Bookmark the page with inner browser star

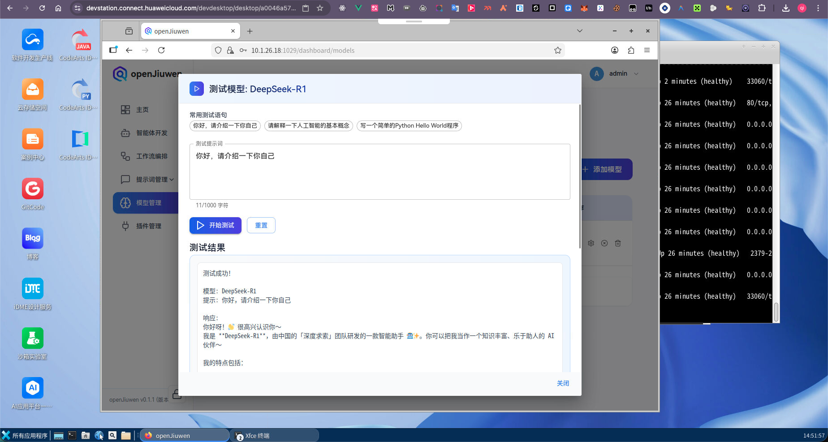click(x=558, y=50)
